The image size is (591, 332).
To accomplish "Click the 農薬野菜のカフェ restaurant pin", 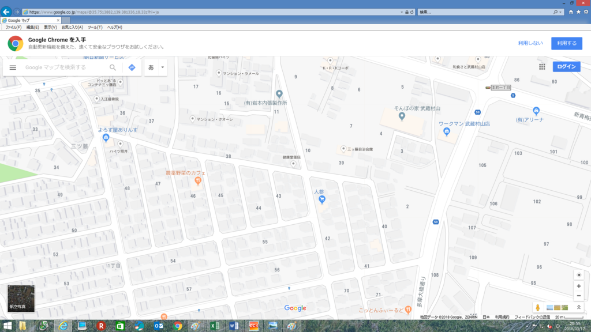I will (197, 181).
